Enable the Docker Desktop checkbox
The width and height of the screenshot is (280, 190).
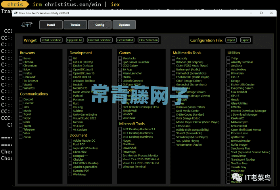tap(70, 66)
